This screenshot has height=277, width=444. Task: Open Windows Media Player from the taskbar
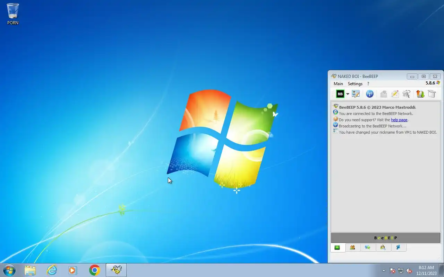click(73, 270)
